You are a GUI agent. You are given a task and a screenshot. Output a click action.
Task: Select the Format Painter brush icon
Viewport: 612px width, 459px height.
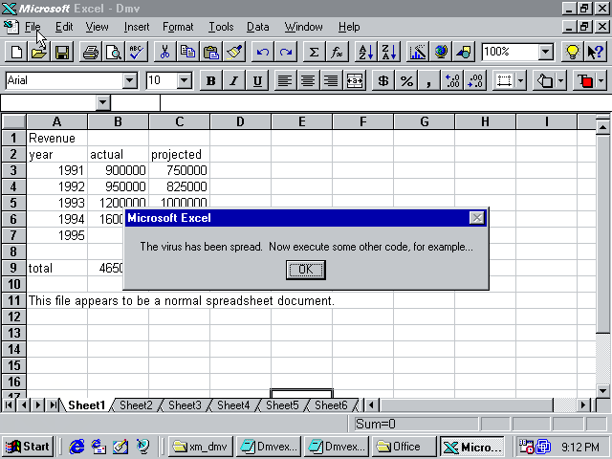coord(234,52)
